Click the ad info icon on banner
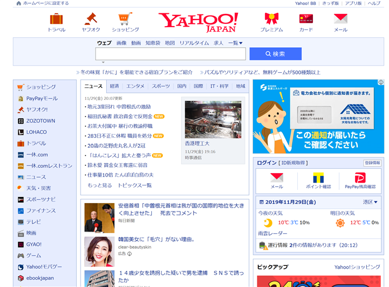This screenshot has height=287, width=389. [x=381, y=82]
